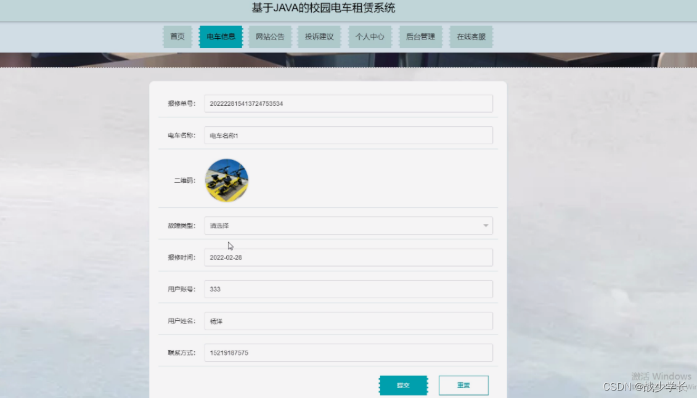This screenshot has height=398, width=697.
Task: Select the 电车信息 tab
Action: click(x=221, y=36)
